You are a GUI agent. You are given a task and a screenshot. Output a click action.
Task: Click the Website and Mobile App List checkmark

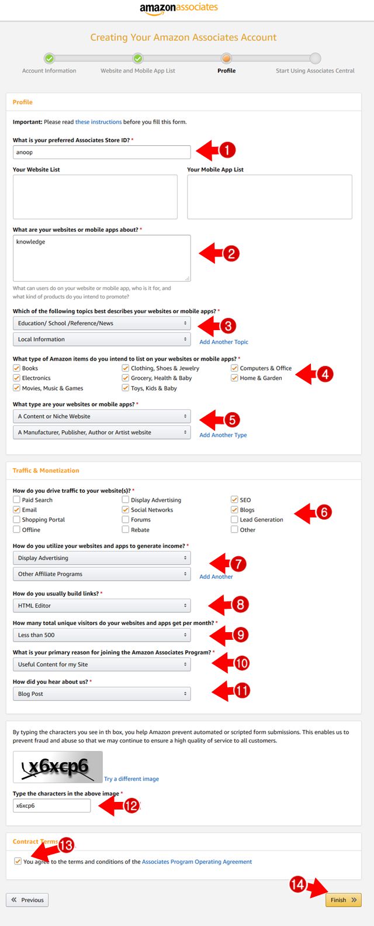coord(138,59)
